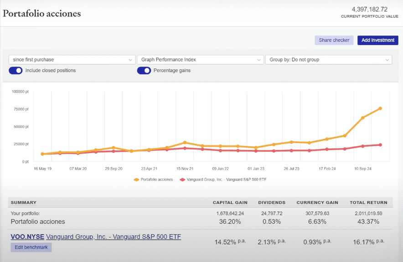
Task: Click the Edit benchmark button
Action: tap(31, 247)
